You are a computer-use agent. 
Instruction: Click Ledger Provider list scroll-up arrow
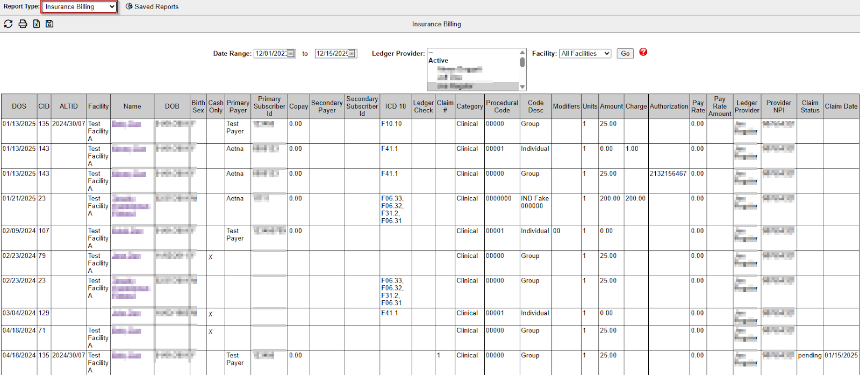[522, 52]
